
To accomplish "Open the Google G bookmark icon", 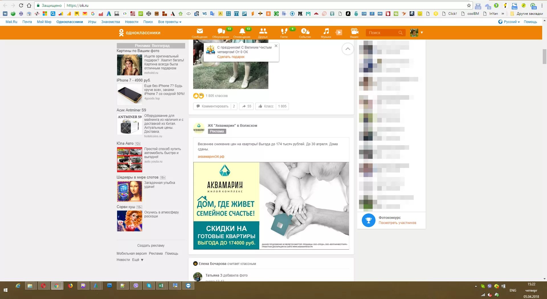I will (x=93, y=13).
